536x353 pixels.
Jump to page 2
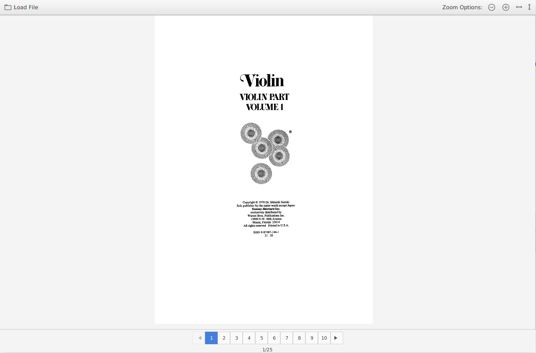point(224,338)
